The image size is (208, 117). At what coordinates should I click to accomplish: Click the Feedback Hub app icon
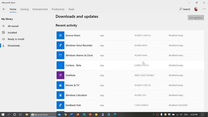pyautogui.click(x=60, y=105)
